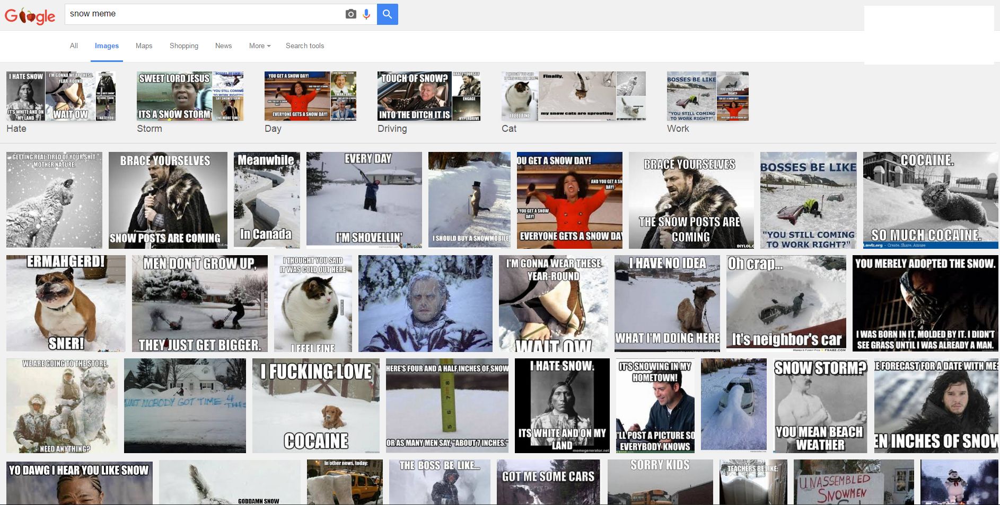Image resolution: width=1000 pixels, height=505 pixels.
Task: Open the 'Every day I'm shovellin' image
Action: [364, 200]
